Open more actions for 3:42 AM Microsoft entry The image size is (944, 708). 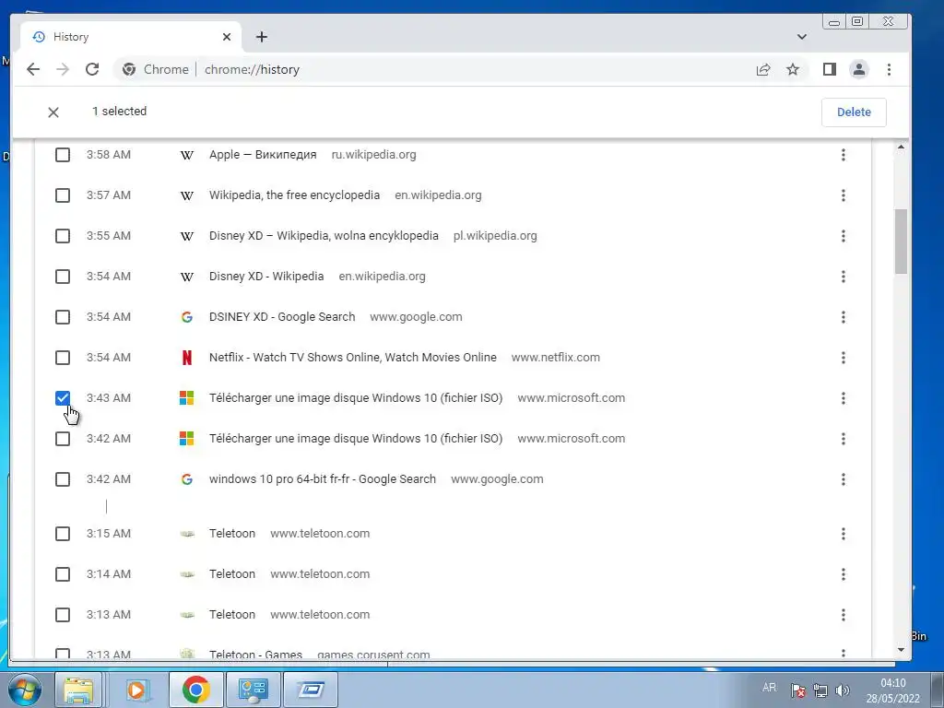pos(843,439)
